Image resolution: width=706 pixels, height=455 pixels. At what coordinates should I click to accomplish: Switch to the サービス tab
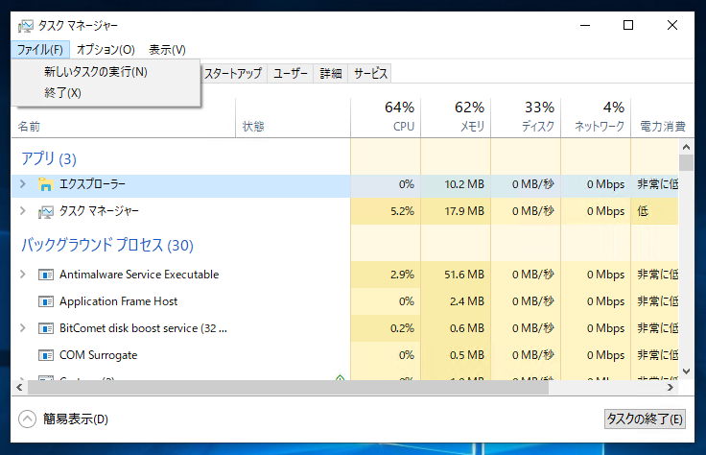[369, 73]
